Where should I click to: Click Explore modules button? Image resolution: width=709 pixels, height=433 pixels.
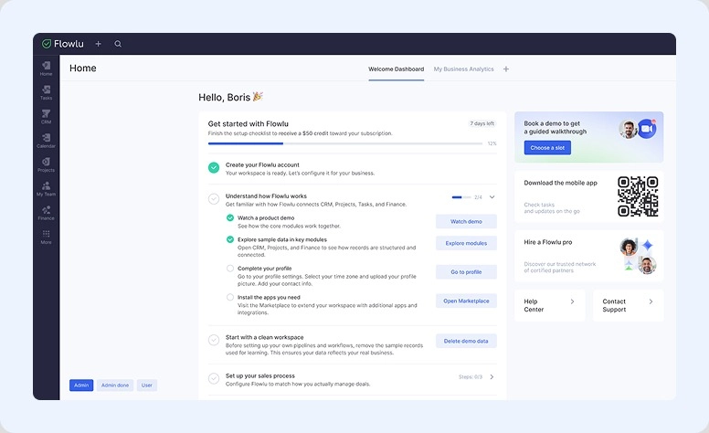466,243
